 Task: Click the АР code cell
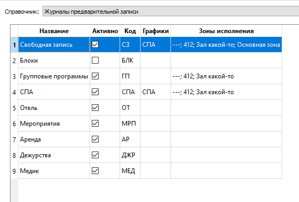click(x=130, y=139)
